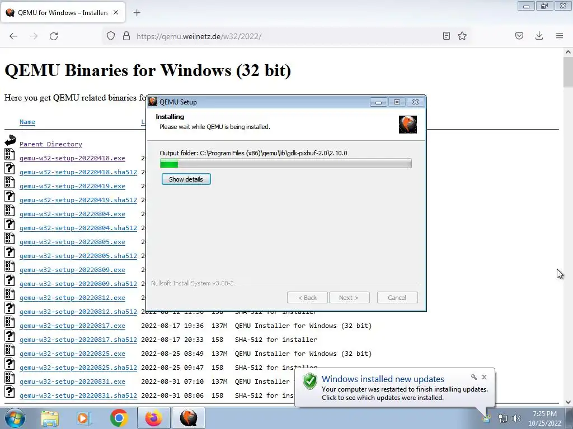Click the page vertical scrollbar thumb

[x=568, y=72]
